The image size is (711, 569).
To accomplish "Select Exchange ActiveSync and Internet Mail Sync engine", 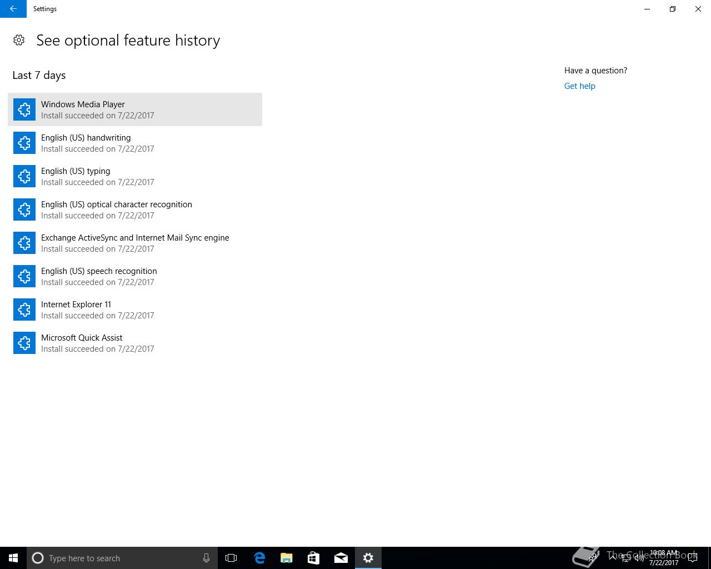I will click(x=135, y=243).
